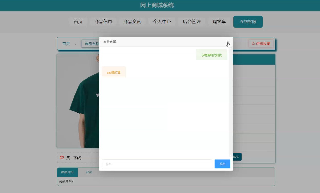Click the 商品介绍2 description text
Image resolution: width=320 pixels, height=193 pixels.
pos(66,181)
